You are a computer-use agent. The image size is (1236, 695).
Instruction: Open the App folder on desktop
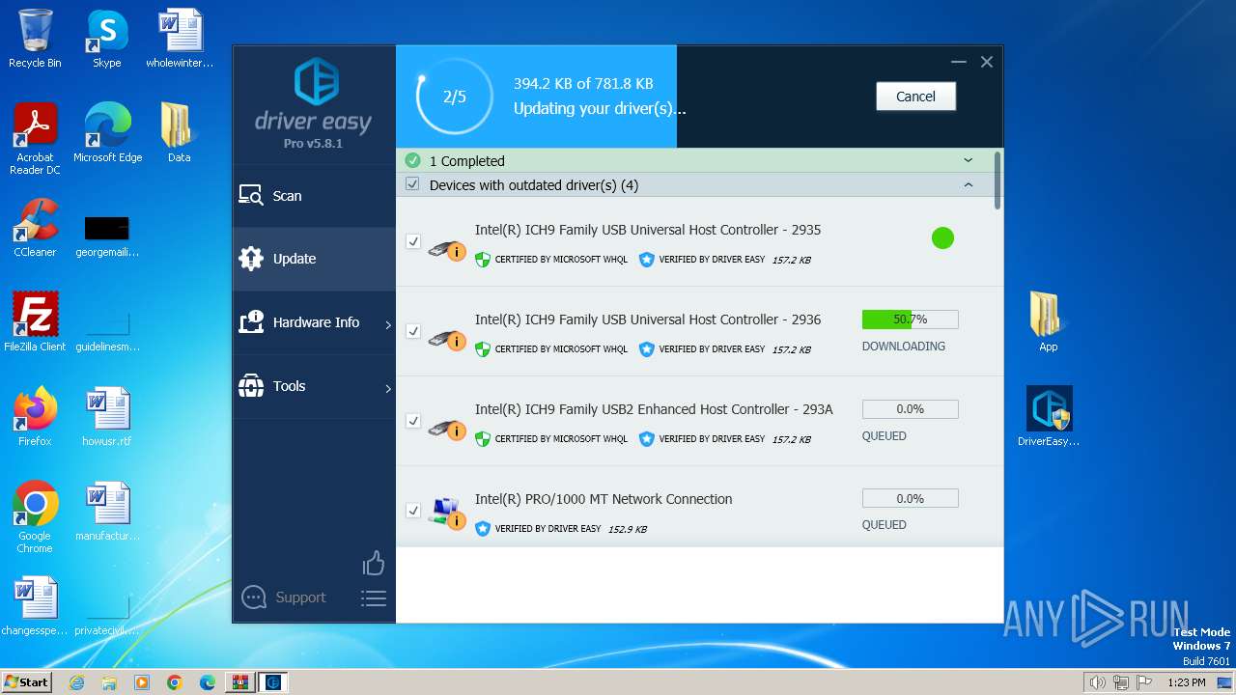point(1049,322)
